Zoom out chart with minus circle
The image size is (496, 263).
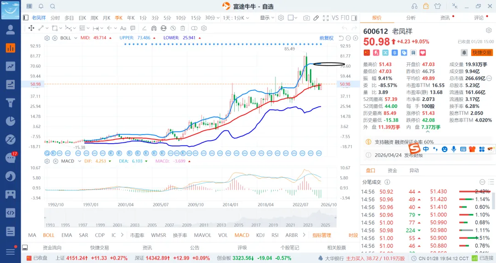coord(348,38)
